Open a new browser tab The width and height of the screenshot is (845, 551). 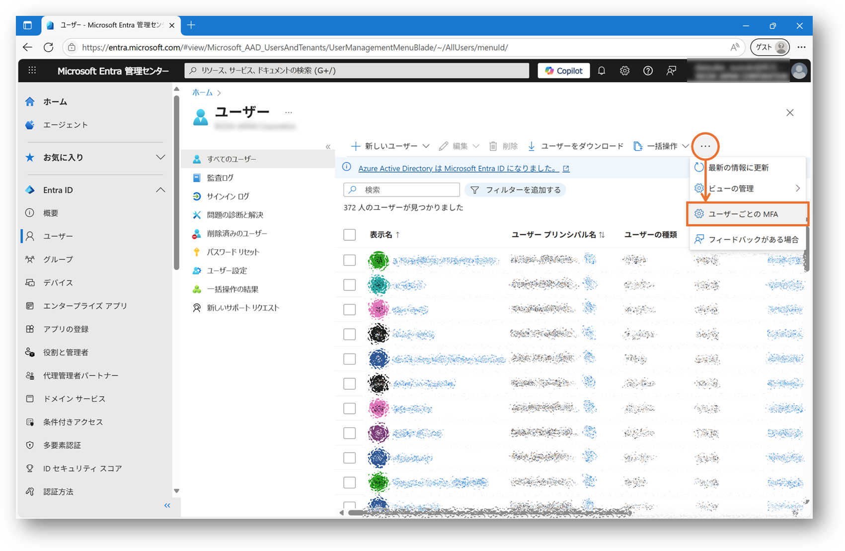click(191, 25)
